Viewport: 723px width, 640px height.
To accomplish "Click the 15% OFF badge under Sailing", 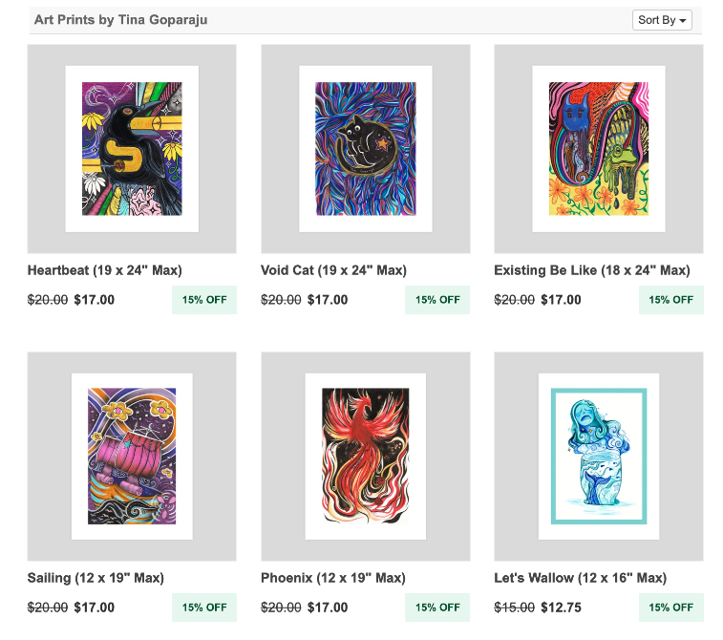I will click(x=204, y=608).
